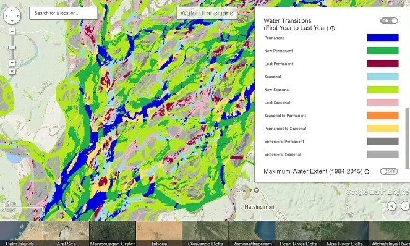Open the Pearl River Delta thumbnail
The width and height of the screenshot is (410, 246).
tap(298, 234)
